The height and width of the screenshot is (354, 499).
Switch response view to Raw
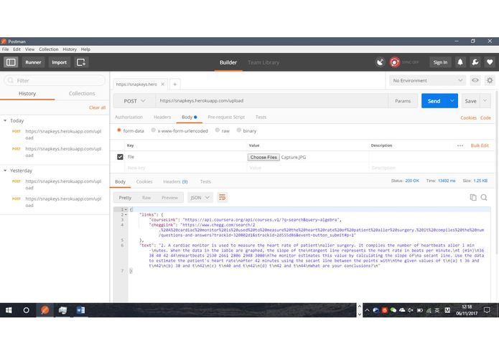(146, 198)
